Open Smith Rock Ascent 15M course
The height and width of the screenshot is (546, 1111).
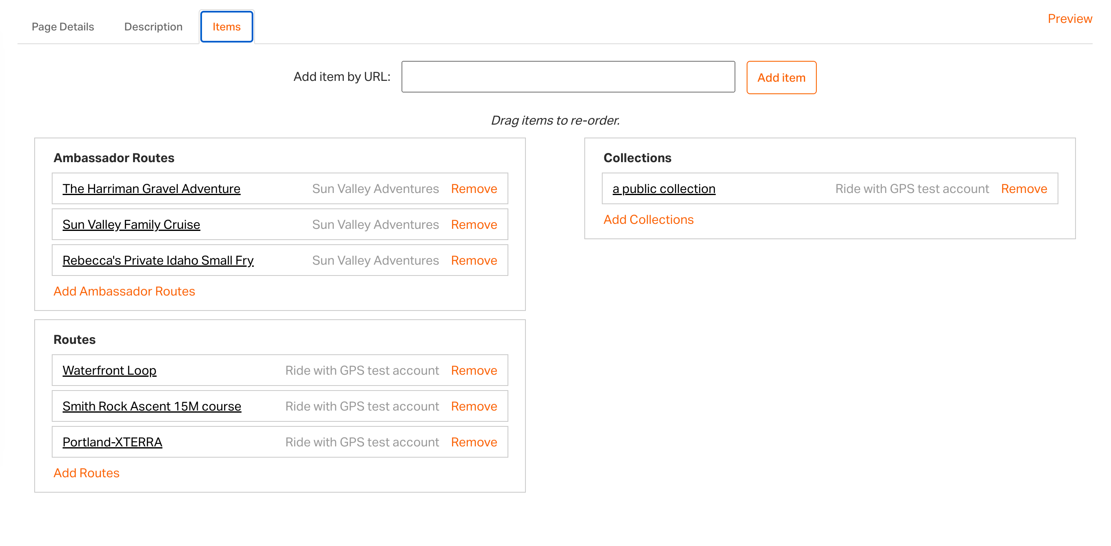152,406
